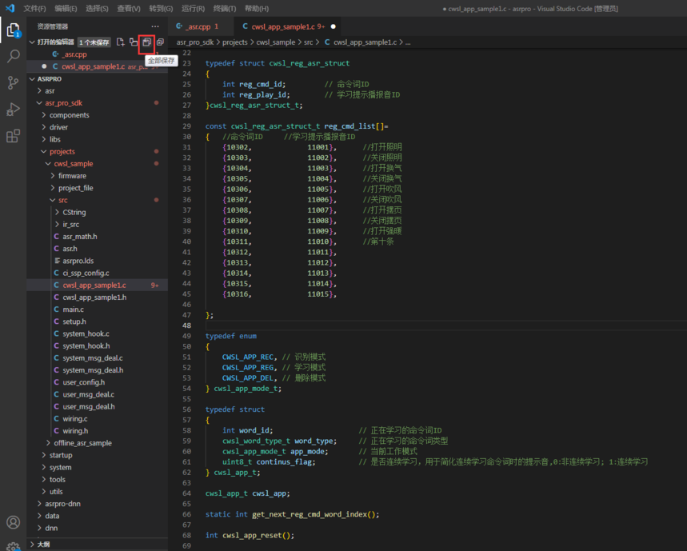The image size is (687, 551).
Task: Click the unsaved dot beside cwsl_app_sample1.c in open editors
Action: click(44, 66)
